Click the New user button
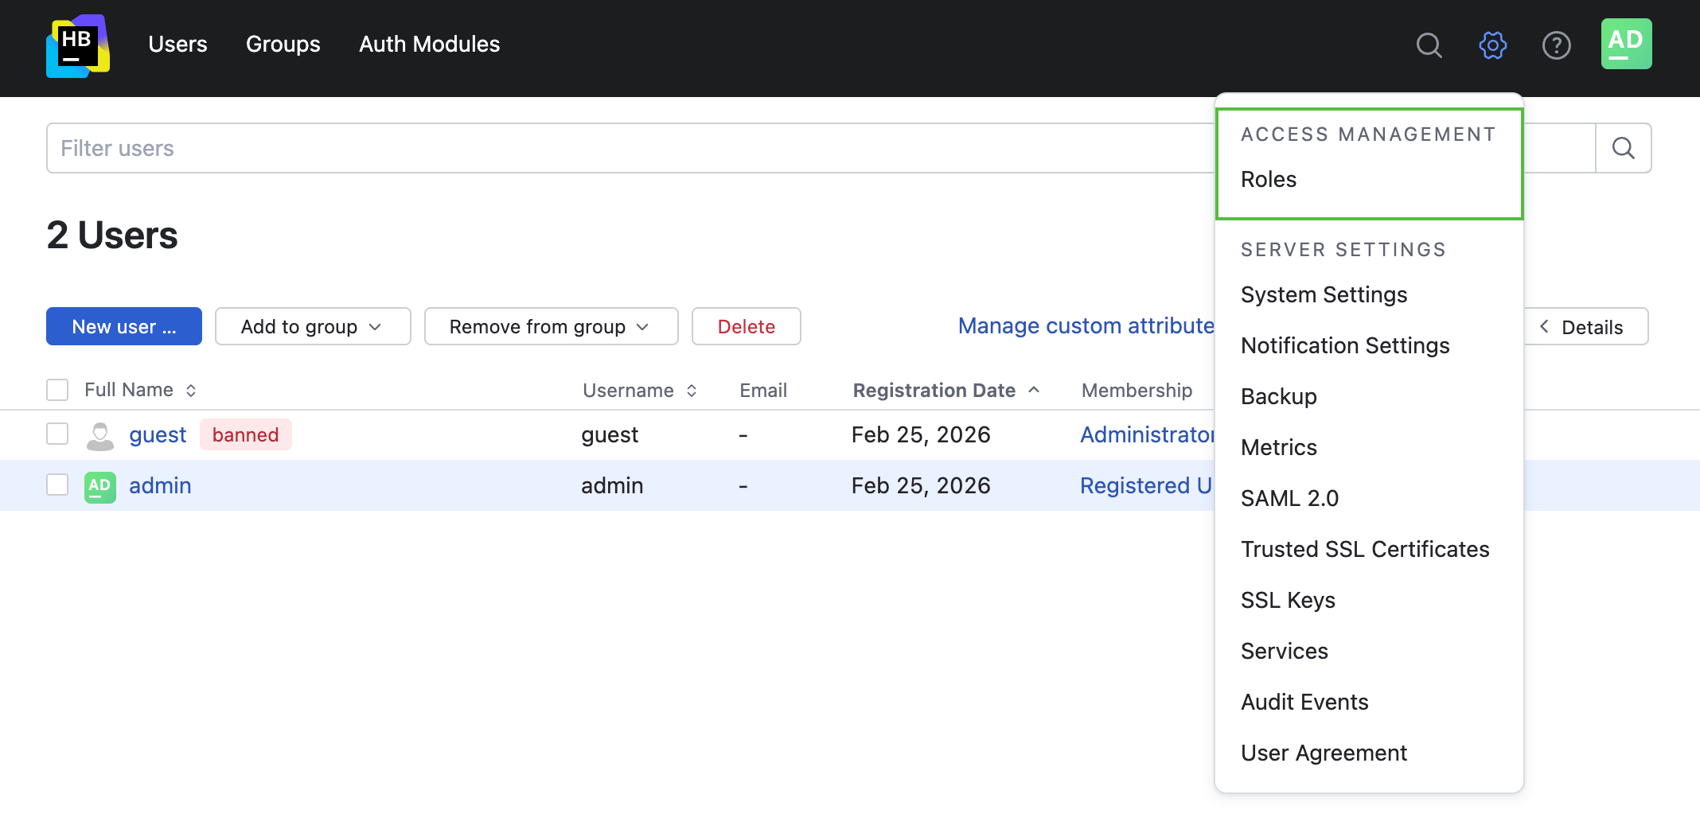The image size is (1700, 837). click(x=123, y=327)
